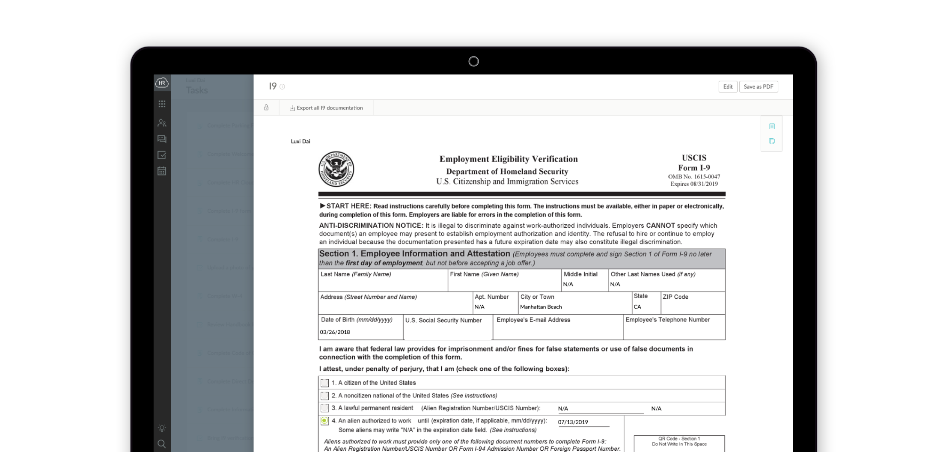
Task: Open the chat messages sidebar icon
Action: pos(162,139)
